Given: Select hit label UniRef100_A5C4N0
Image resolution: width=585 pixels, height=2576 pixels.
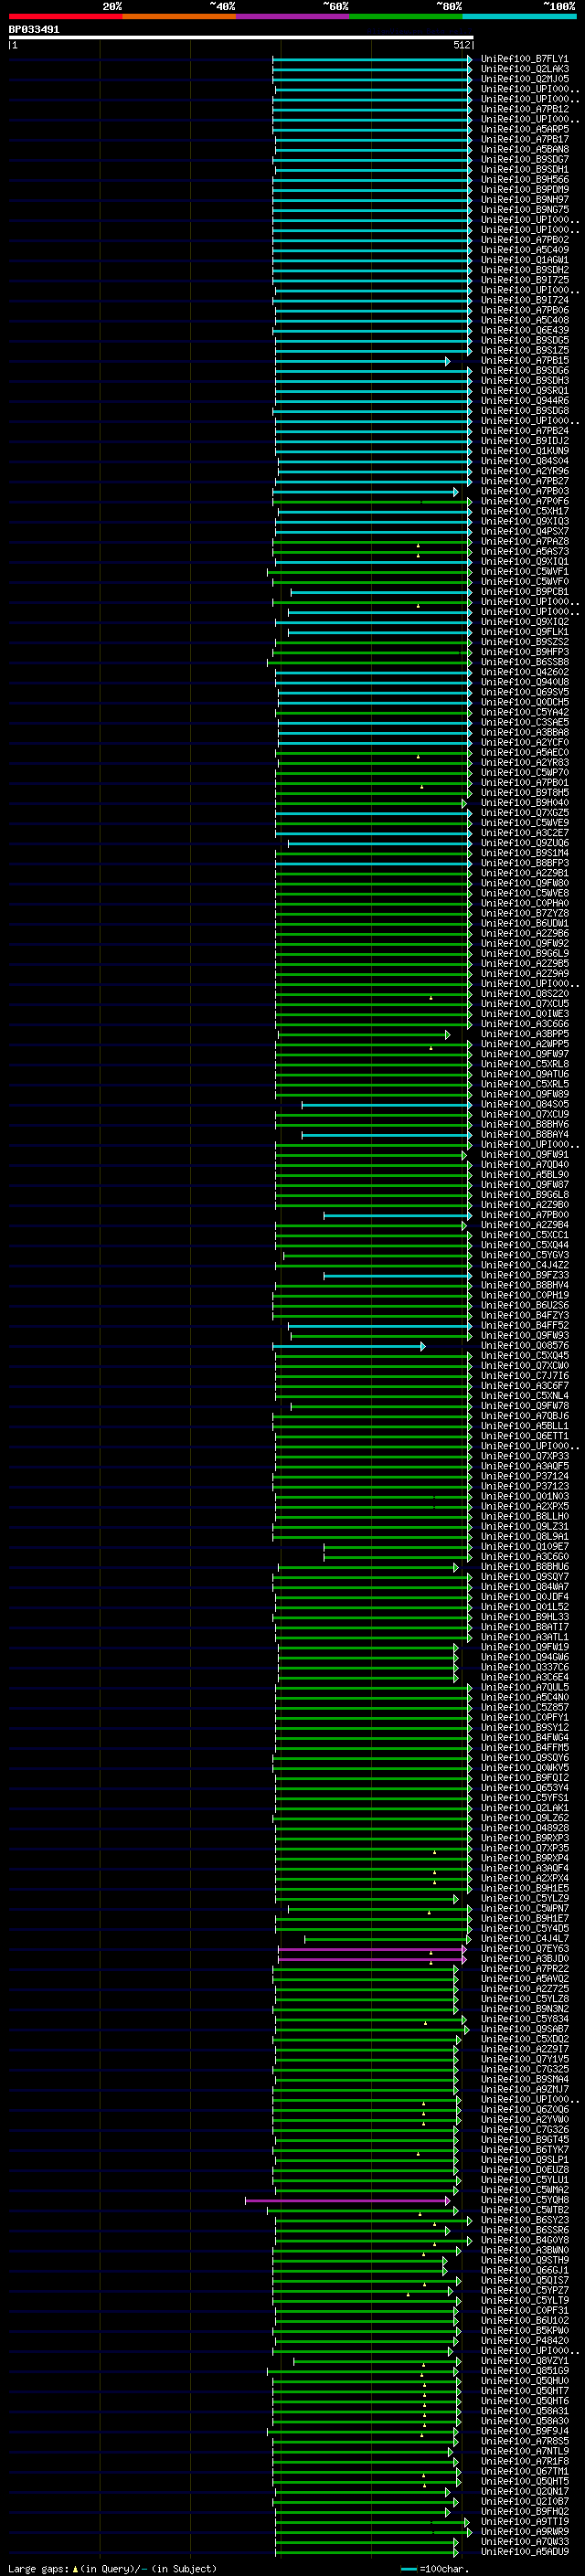Looking at the screenshot, I should (x=524, y=1697).
